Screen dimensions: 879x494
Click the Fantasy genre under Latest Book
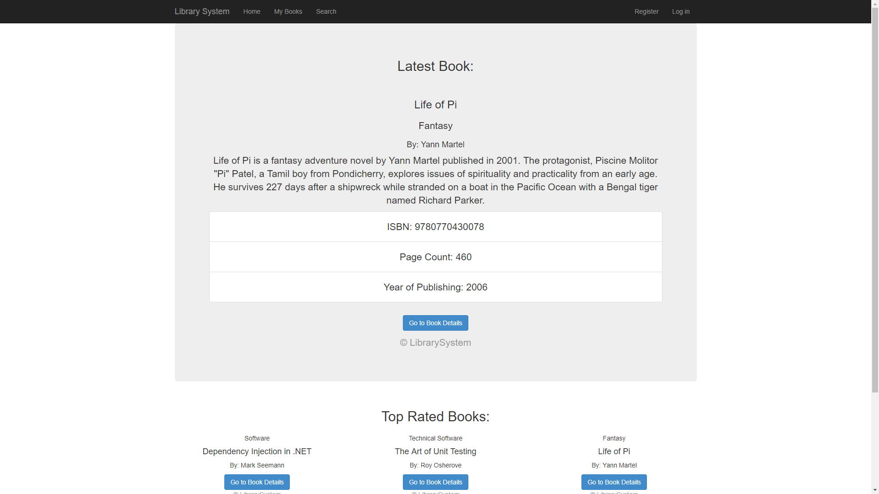click(x=435, y=126)
